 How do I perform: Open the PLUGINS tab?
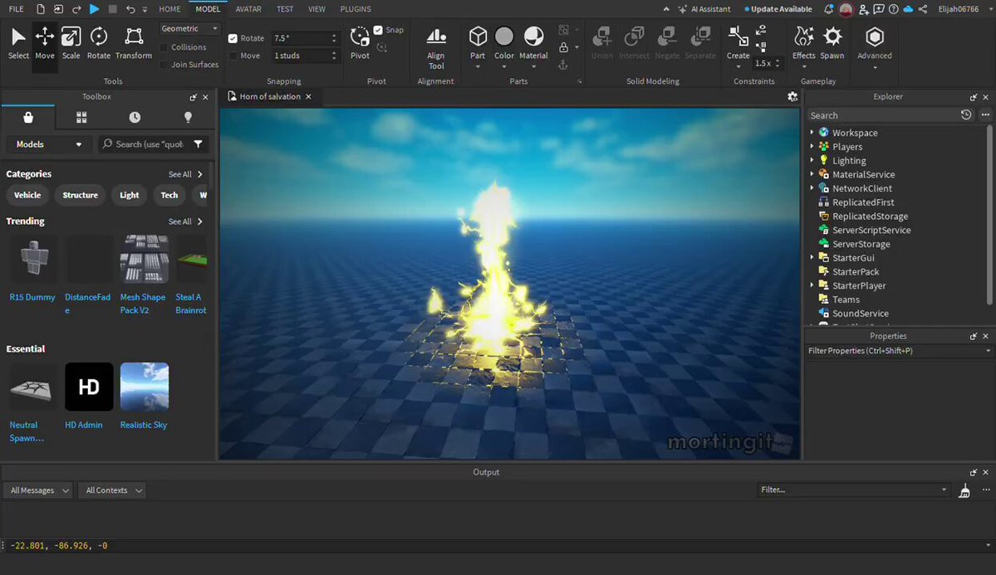point(356,9)
